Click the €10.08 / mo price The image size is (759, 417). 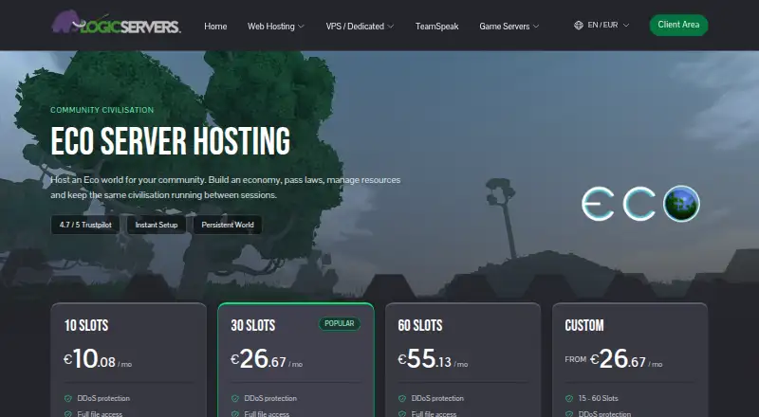coord(98,359)
